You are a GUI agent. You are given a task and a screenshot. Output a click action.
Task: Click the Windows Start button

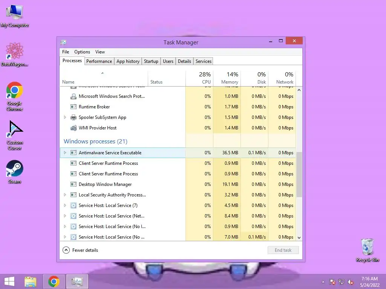pos(9,281)
